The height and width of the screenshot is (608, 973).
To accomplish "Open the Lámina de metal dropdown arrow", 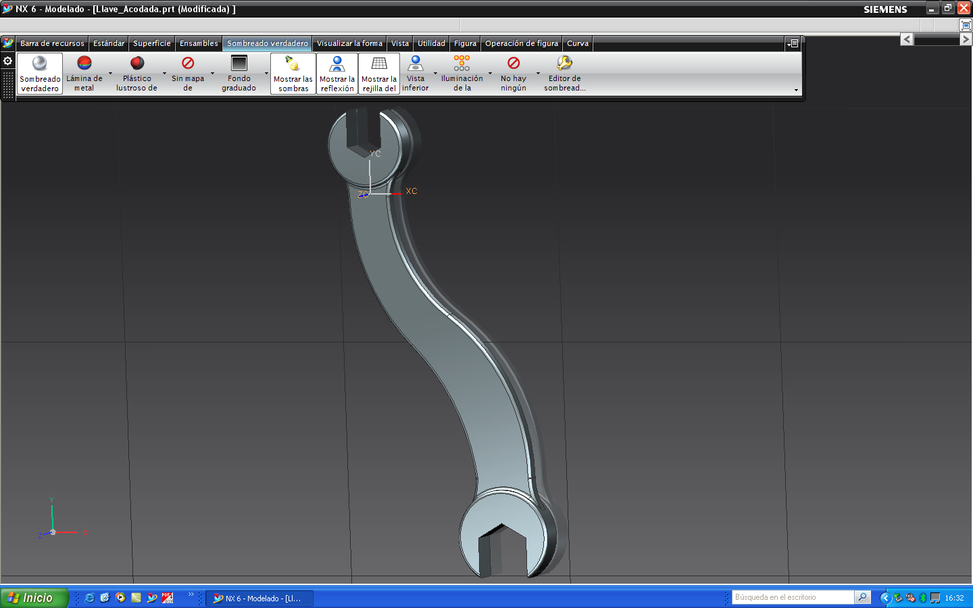I will tap(110, 74).
